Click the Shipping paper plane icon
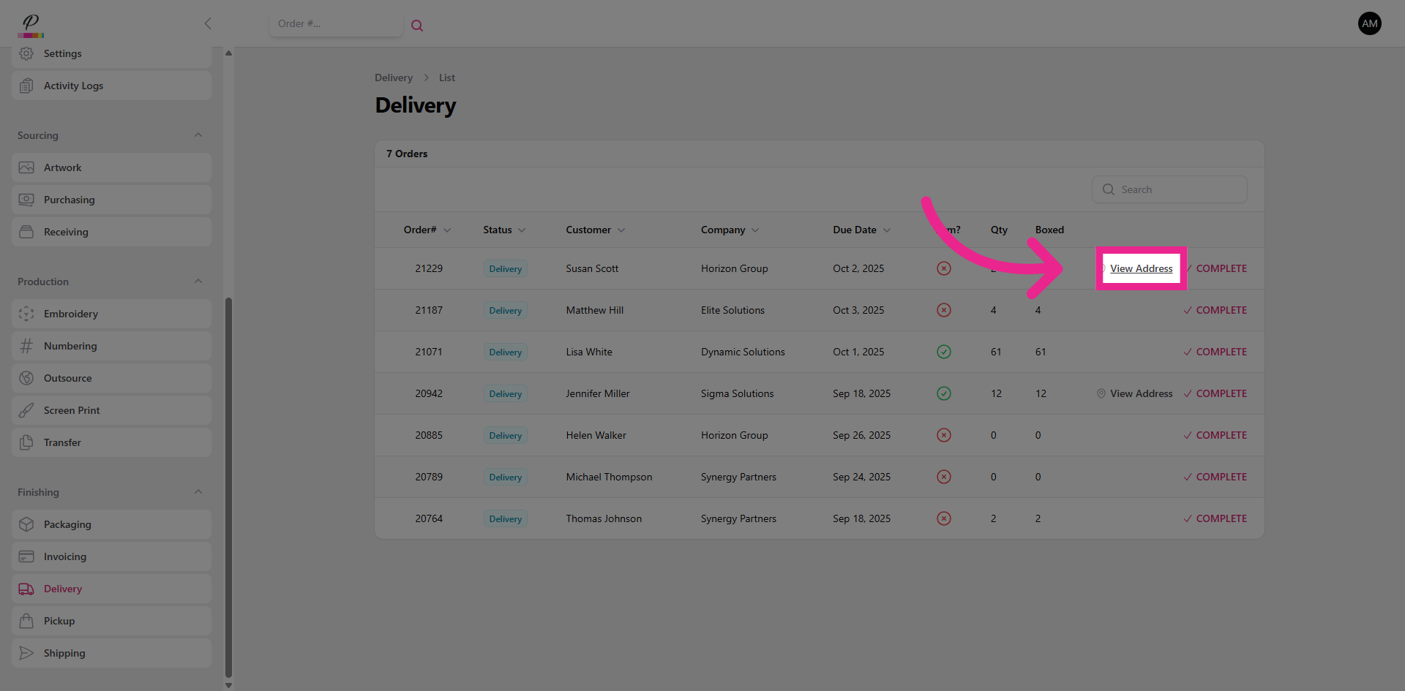 point(26,653)
